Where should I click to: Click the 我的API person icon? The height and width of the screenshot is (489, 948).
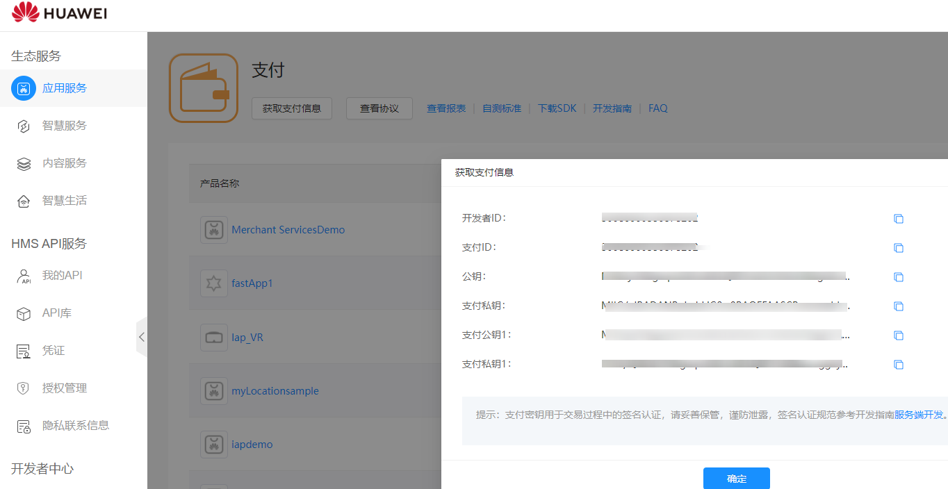point(24,276)
